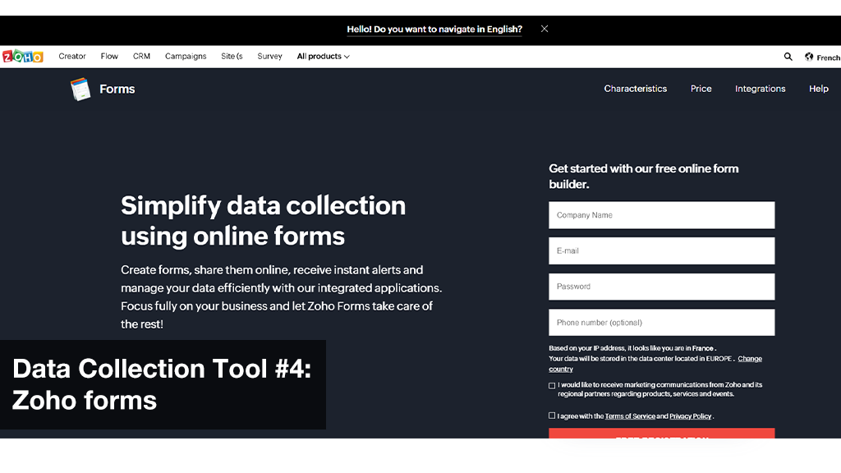This screenshot has width=841, height=473.
Task: Open the Privacy Policy link
Action: click(690, 416)
